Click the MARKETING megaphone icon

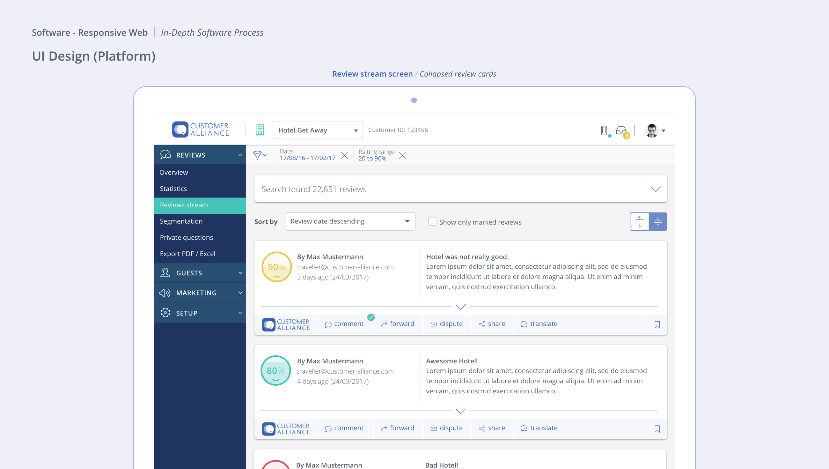pos(165,293)
